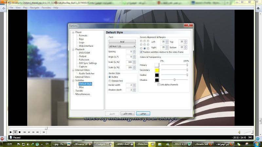Click the Play button in the player controls
Screen dimensions: 262x147
coord(11,132)
